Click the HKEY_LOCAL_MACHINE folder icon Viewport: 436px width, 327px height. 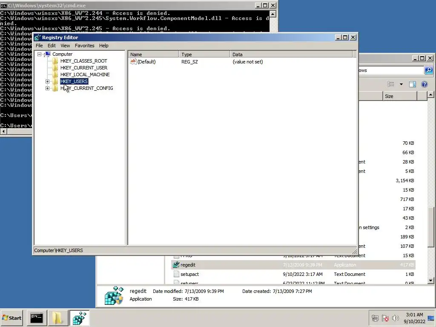click(x=55, y=75)
